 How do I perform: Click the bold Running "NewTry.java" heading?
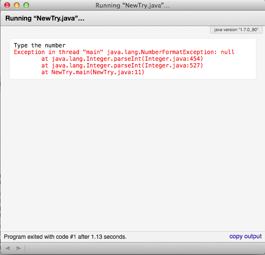tap(45, 18)
